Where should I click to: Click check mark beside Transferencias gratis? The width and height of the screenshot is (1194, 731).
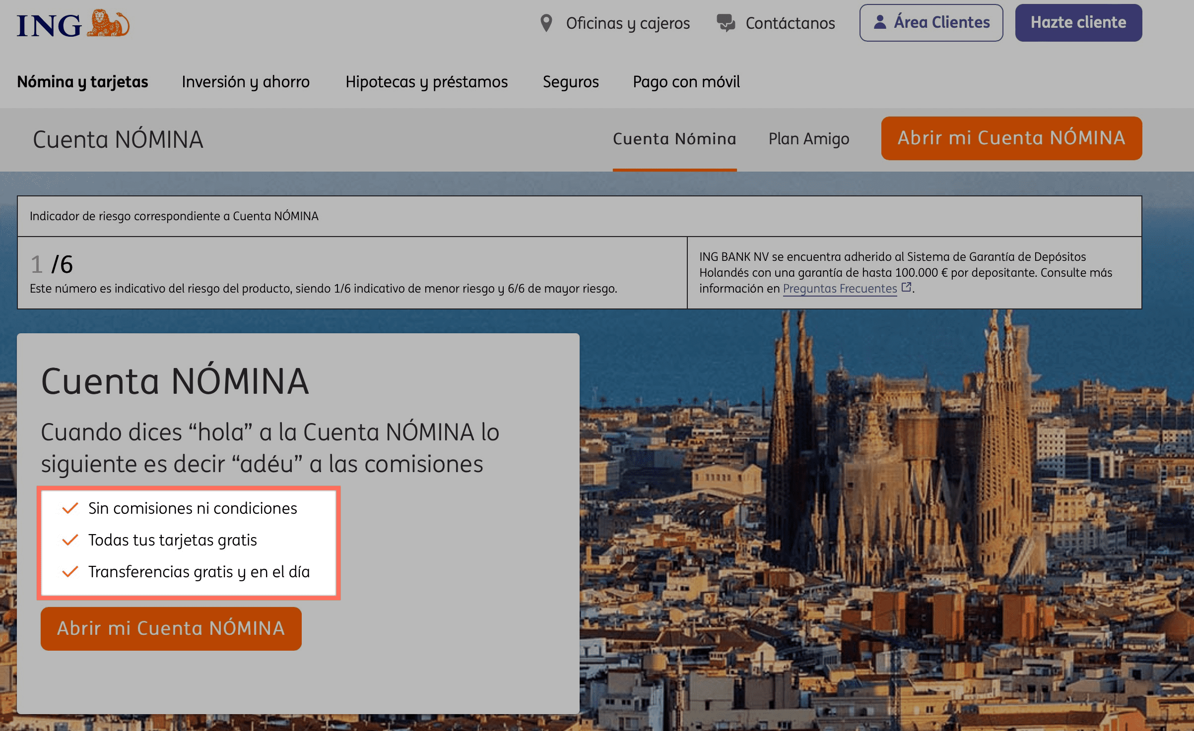[x=70, y=572]
